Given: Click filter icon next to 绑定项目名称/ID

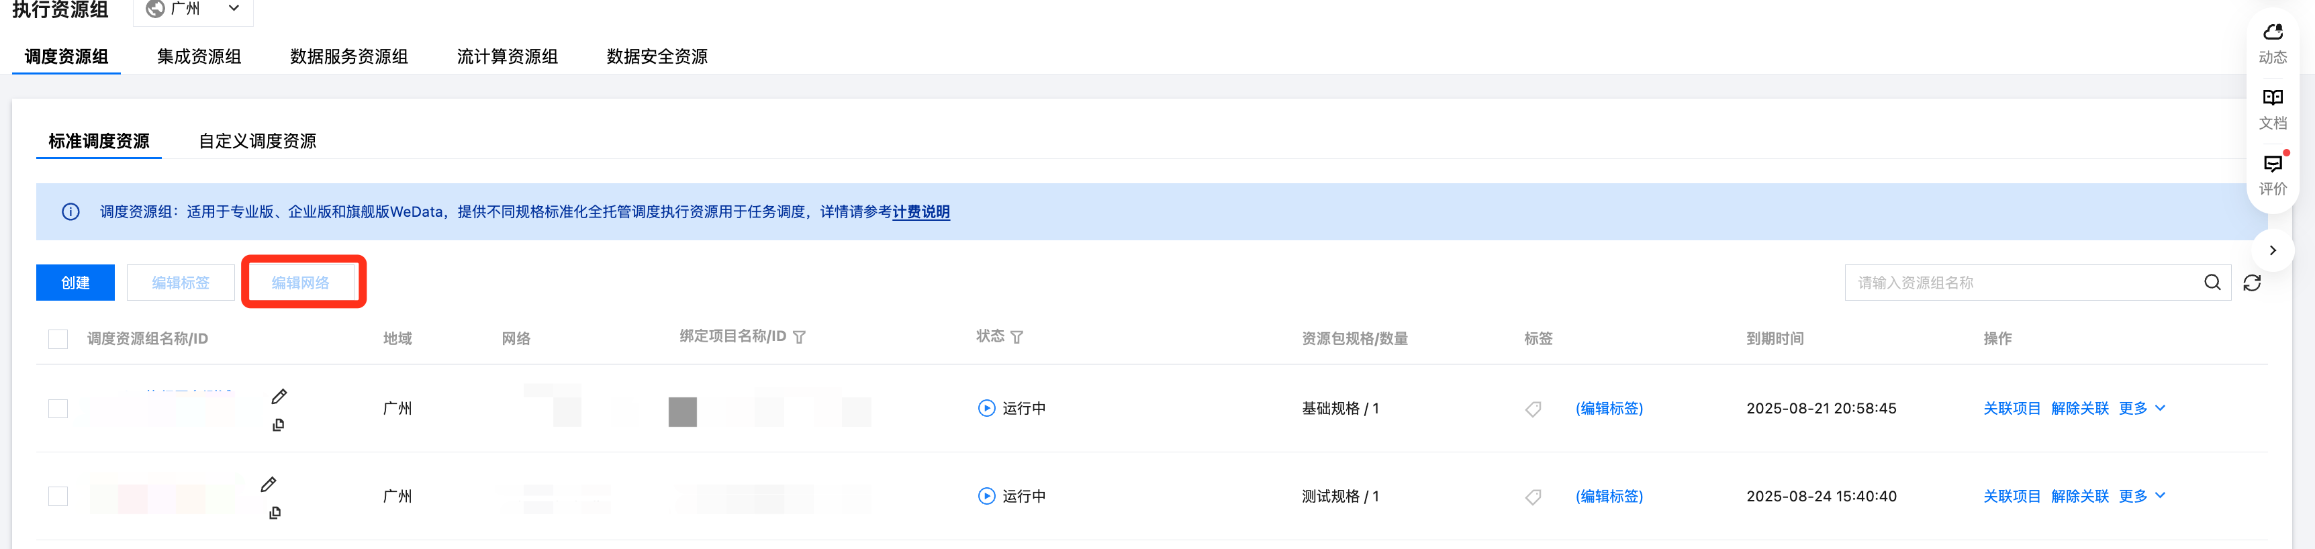Looking at the screenshot, I should click(x=799, y=337).
